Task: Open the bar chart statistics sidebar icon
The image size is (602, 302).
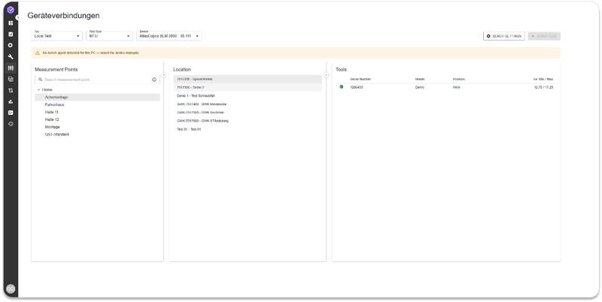Action: (x=11, y=101)
